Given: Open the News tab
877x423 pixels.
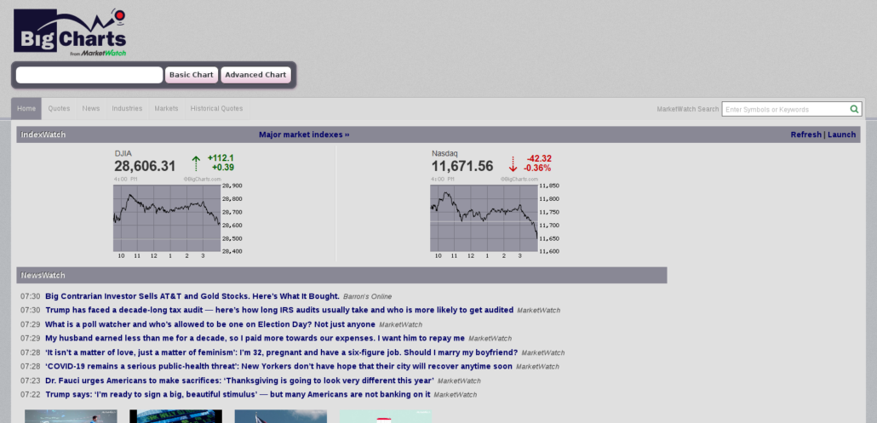Looking at the screenshot, I should point(91,108).
